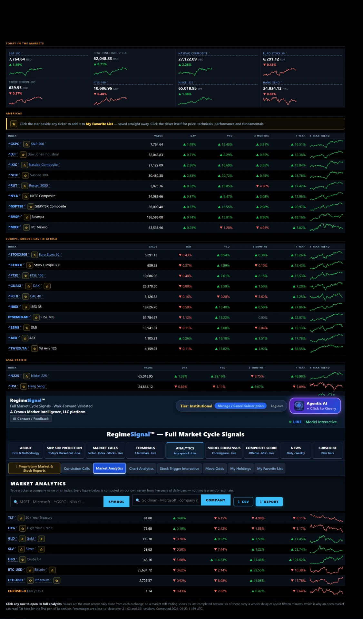The width and height of the screenshot is (363, 619).
Task: Star the Euro Stoxx 50 table row
Action: [x=34, y=255]
